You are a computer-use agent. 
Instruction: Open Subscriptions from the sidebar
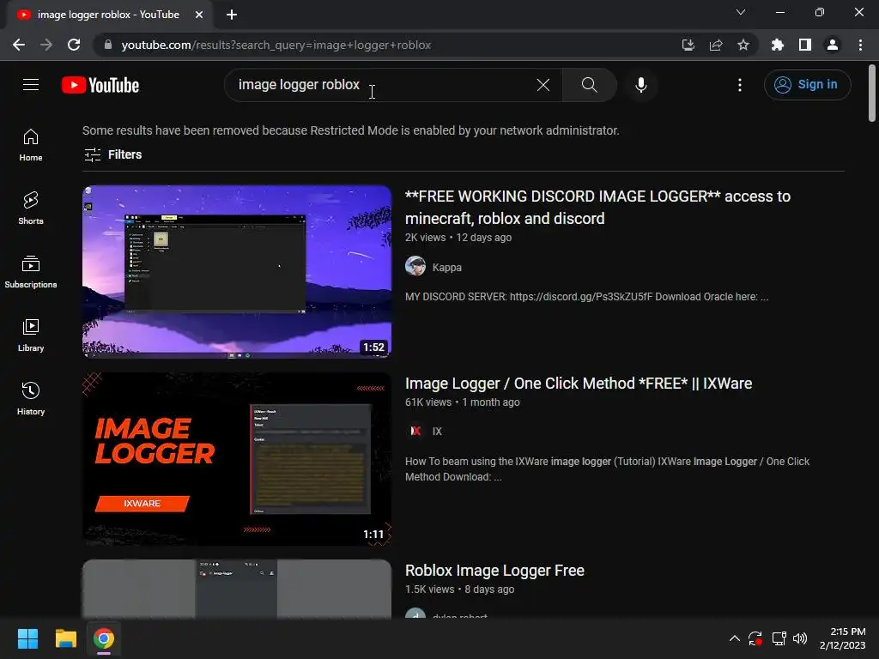31,272
